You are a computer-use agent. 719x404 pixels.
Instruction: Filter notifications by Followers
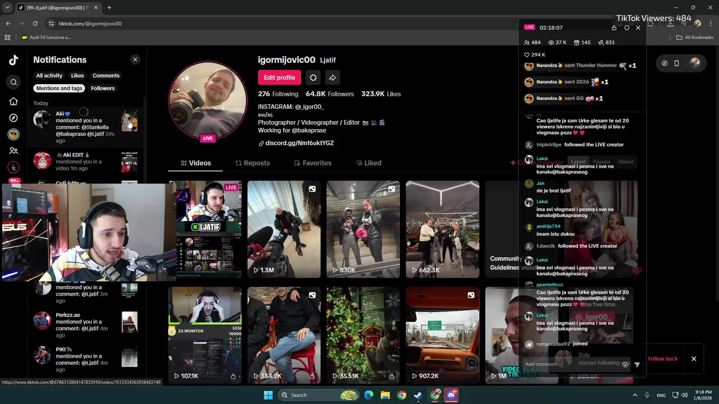click(x=103, y=88)
